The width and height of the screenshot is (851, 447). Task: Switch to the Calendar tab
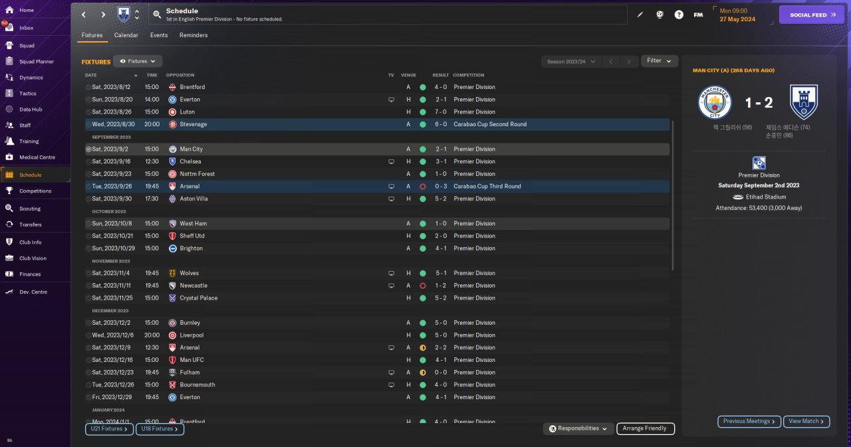[x=126, y=35]
